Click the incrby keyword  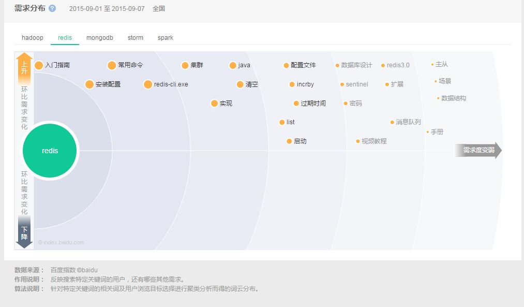click(x=302, y=84)
